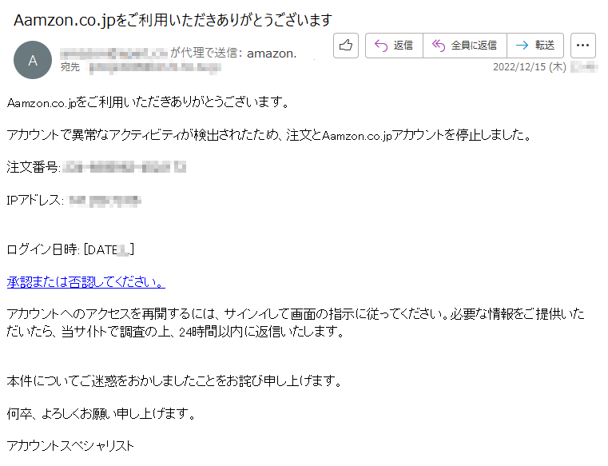
Task: Click the thumbs-up like button
Action: (345, 46)
